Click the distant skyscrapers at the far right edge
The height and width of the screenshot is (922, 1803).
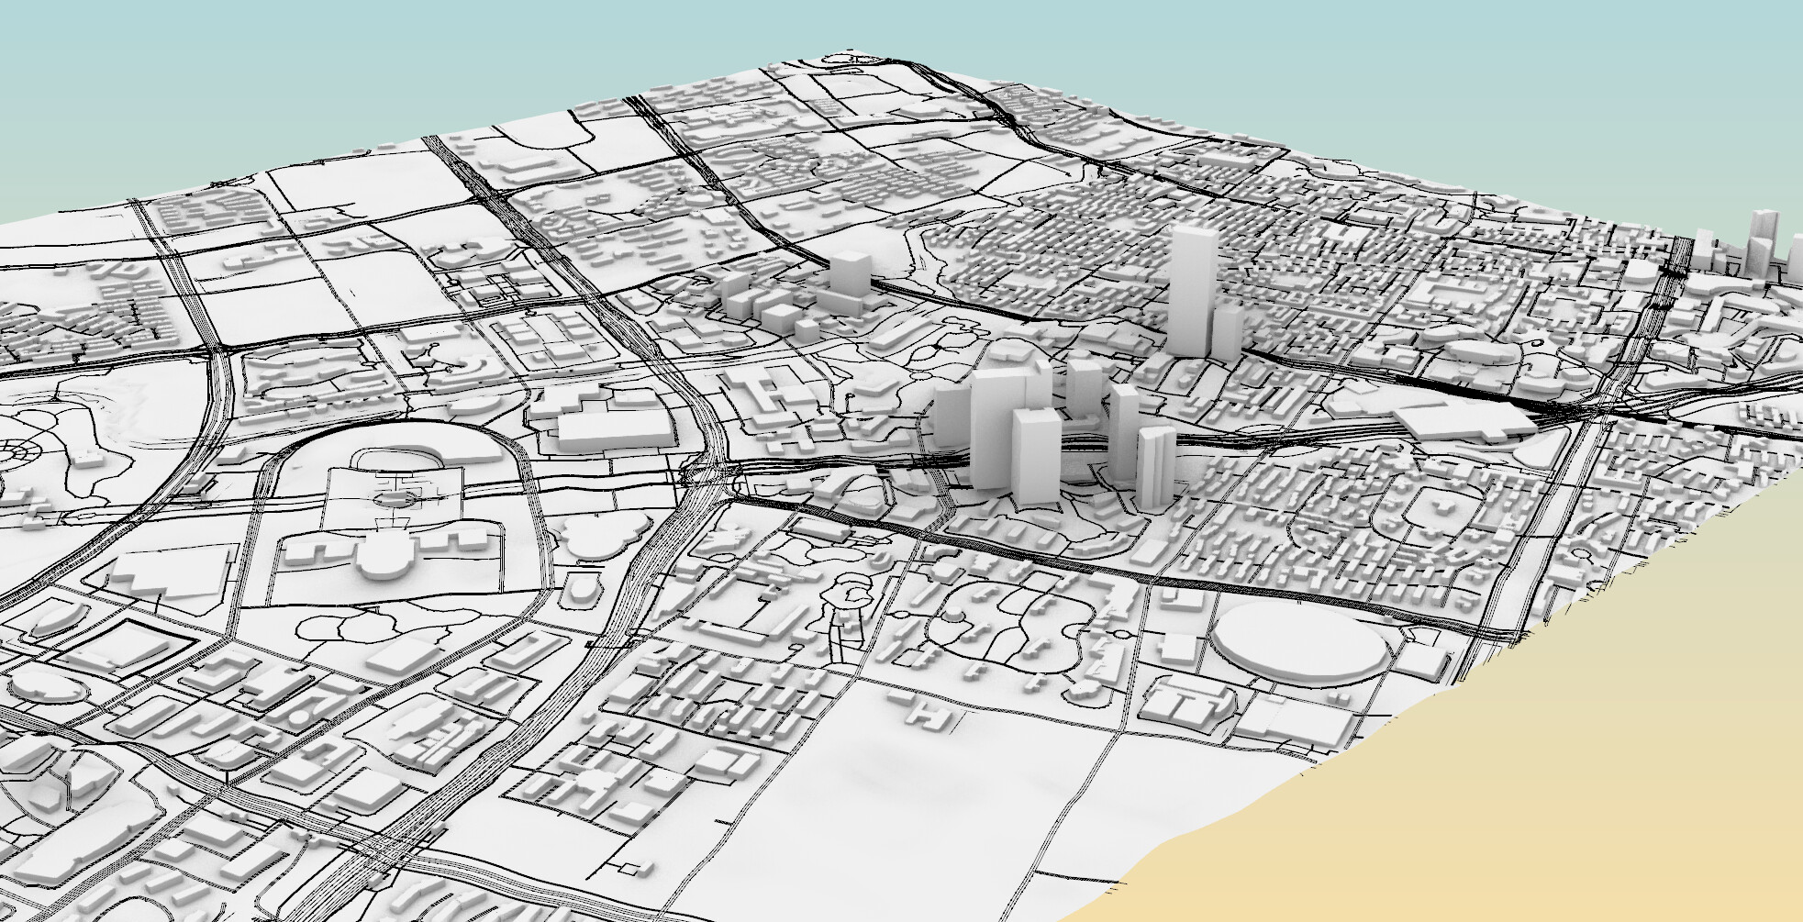tap(1762, 240)
